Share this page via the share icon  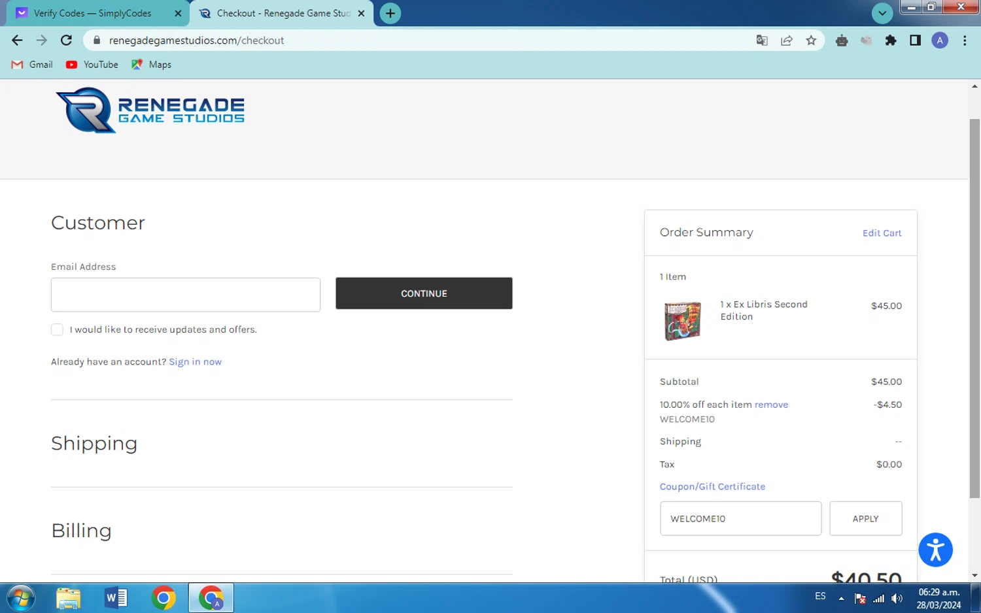787,41
